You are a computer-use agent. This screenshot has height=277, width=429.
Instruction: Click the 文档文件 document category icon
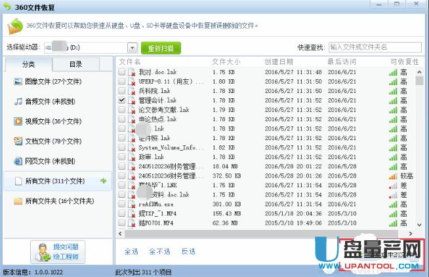(x=18, y=141)
